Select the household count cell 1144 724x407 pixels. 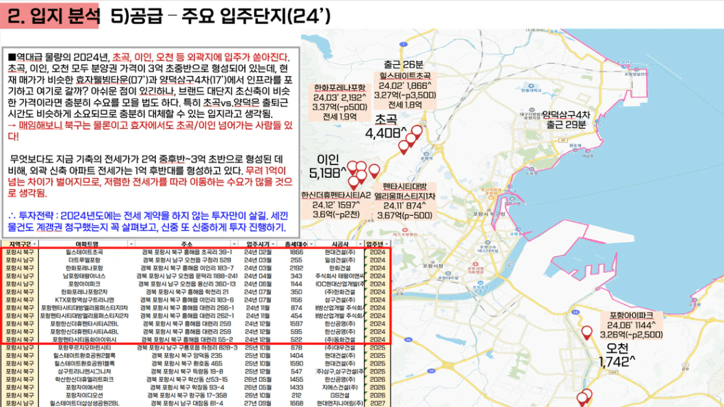[296, 284]
